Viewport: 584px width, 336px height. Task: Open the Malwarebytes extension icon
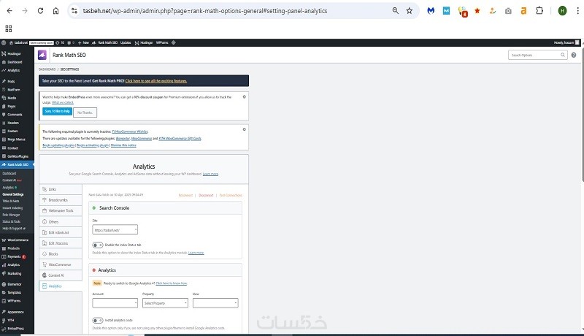[431, 11]
